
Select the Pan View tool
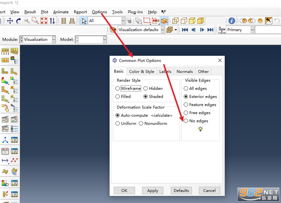10,21
